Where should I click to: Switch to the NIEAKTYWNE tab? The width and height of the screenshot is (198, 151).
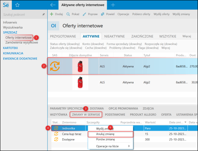115,36
